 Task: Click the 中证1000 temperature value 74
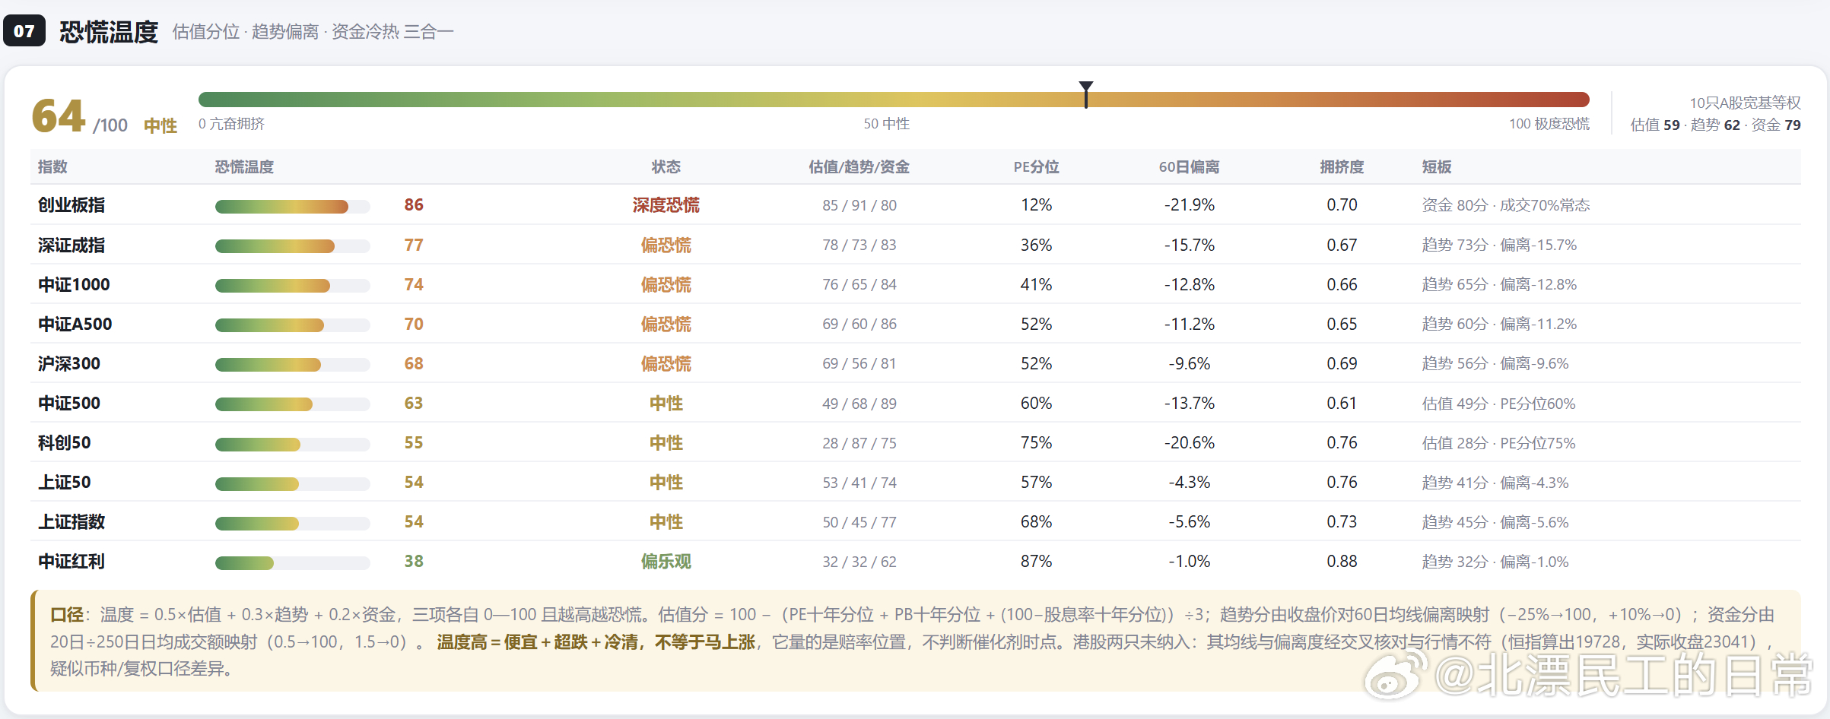click(414, 285)
